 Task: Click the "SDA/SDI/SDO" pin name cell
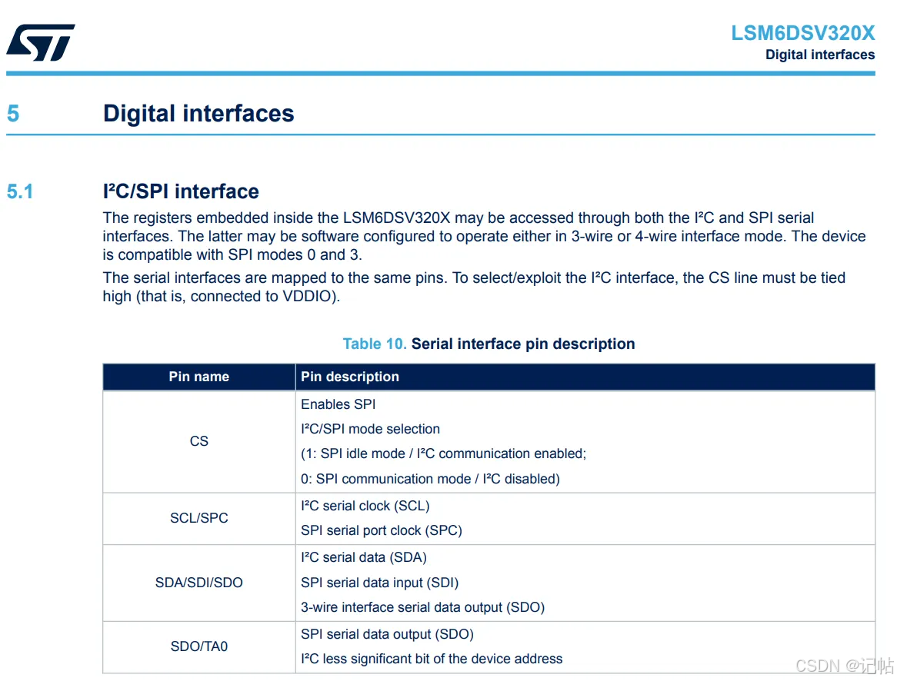pyautogui.click(x=199, y=583)
